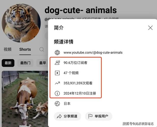Click the 分享频道 share button
Viewport: 157px width, 127px height.
tap(67, 116)
